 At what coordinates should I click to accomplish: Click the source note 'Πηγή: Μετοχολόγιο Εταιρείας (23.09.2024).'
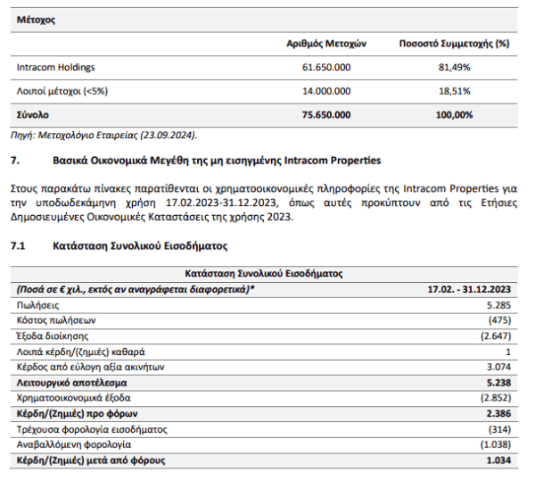104,135
